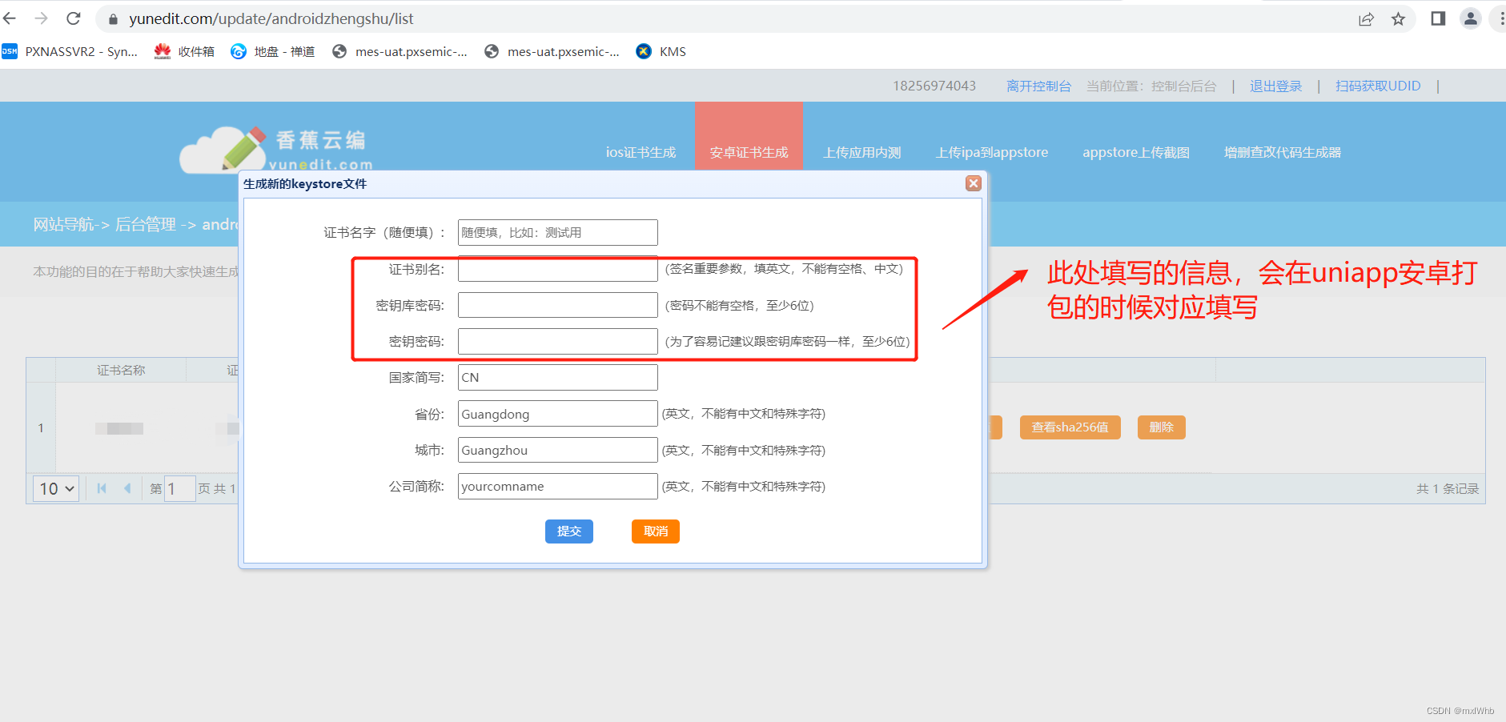
Task: Click the 国家简写 field containing CN
Action: click(x=557, y=377)
